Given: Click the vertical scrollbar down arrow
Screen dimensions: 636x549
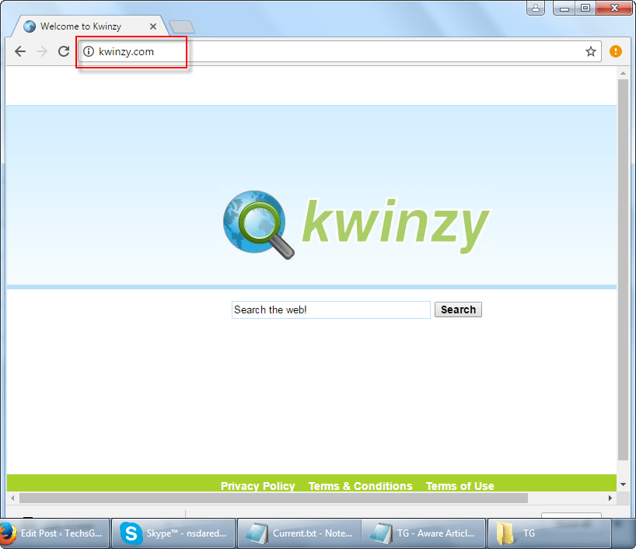Looking at the screenshot, I should 623,484.
